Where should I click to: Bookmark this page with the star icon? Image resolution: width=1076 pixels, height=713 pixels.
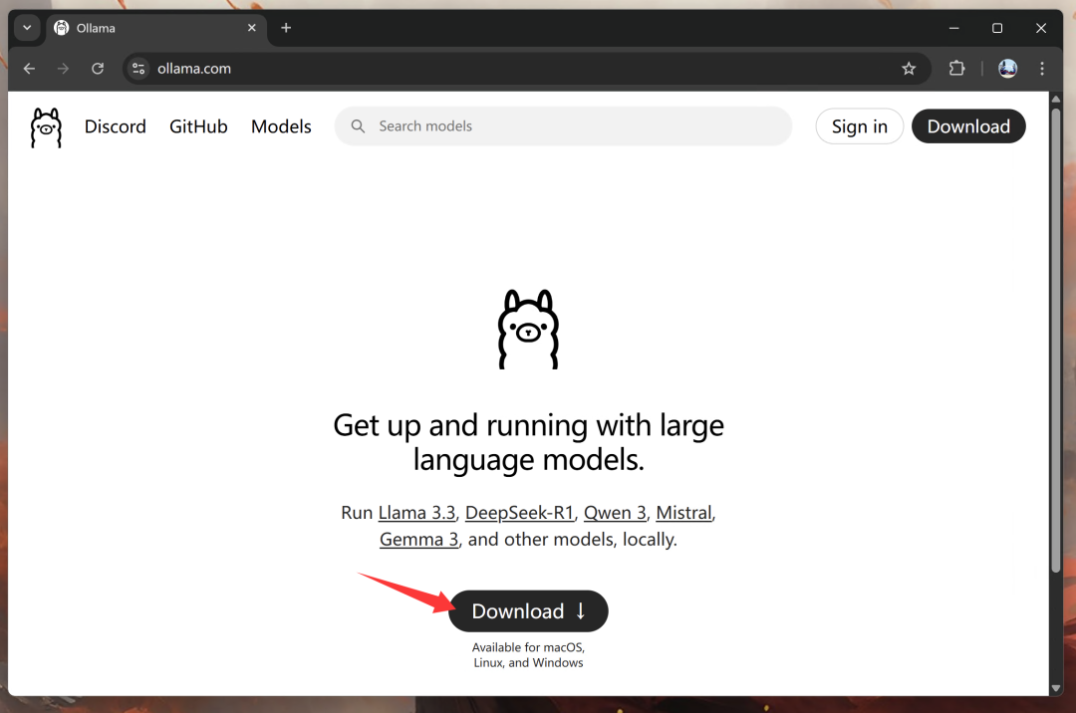point(909,69)
